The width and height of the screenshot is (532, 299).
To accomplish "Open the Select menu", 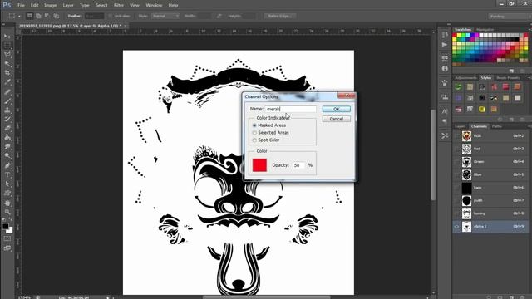I will (101, 6).
